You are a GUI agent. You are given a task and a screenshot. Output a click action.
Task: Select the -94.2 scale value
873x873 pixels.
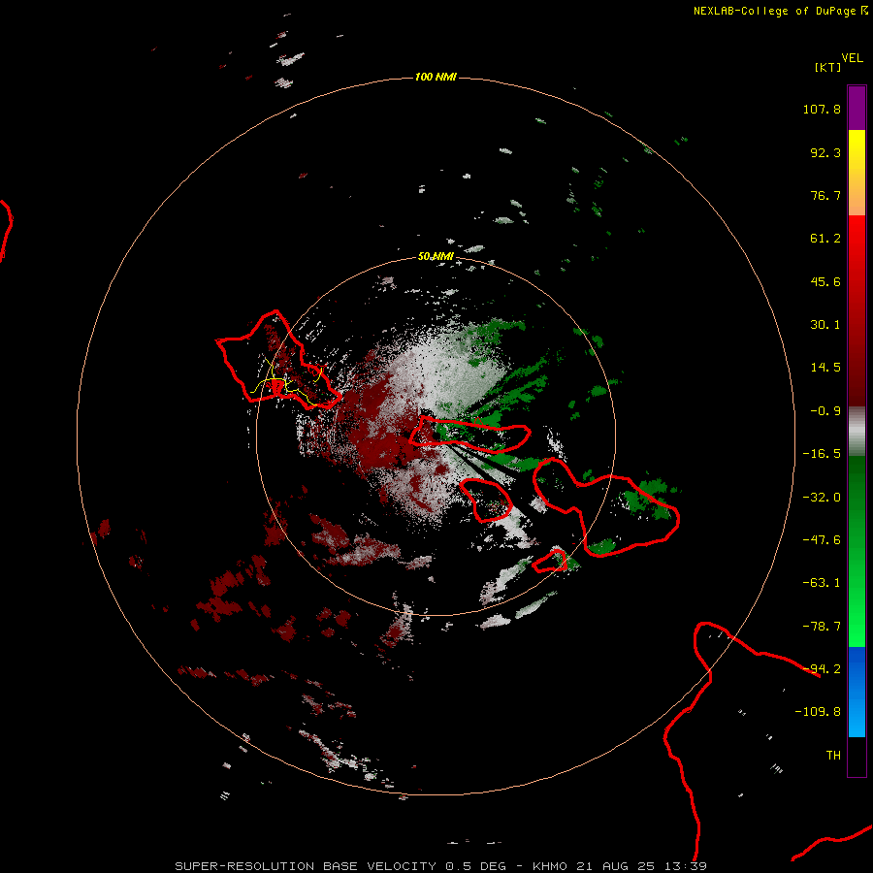click(x=822, y=669)
